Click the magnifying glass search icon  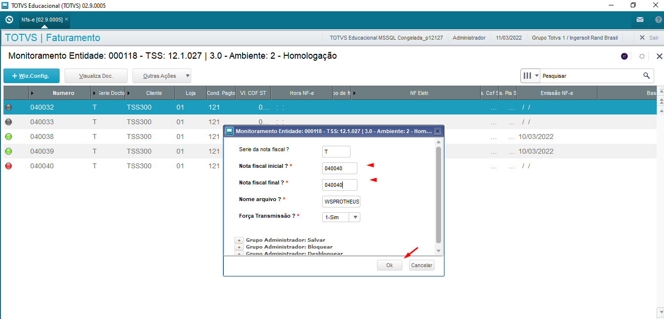tap(646, 75)
